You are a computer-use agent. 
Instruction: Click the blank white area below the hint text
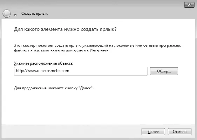pos(98,107)
